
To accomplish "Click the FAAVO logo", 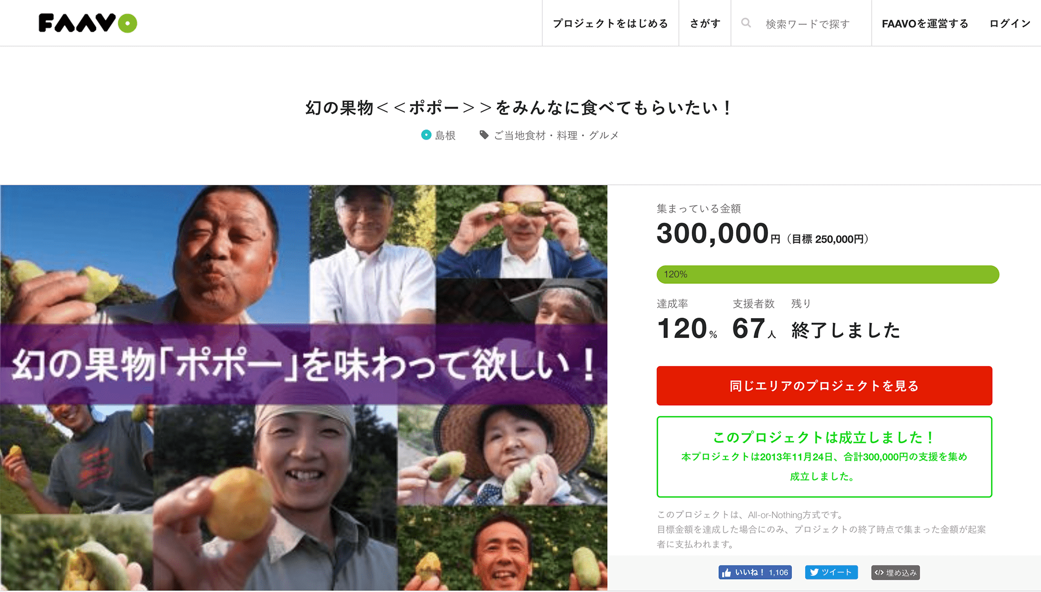I will click(88, 23).
